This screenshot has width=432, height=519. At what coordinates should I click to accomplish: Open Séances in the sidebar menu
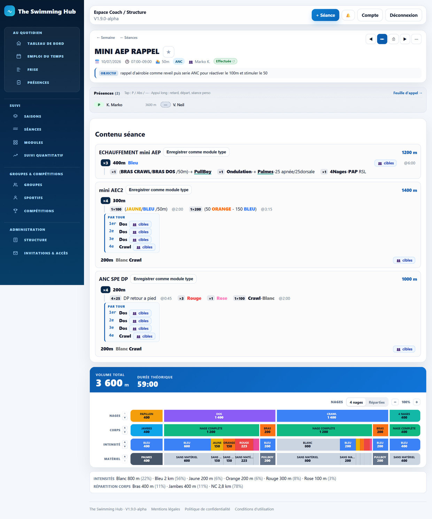pyautogui.click(x=33, y=129)
